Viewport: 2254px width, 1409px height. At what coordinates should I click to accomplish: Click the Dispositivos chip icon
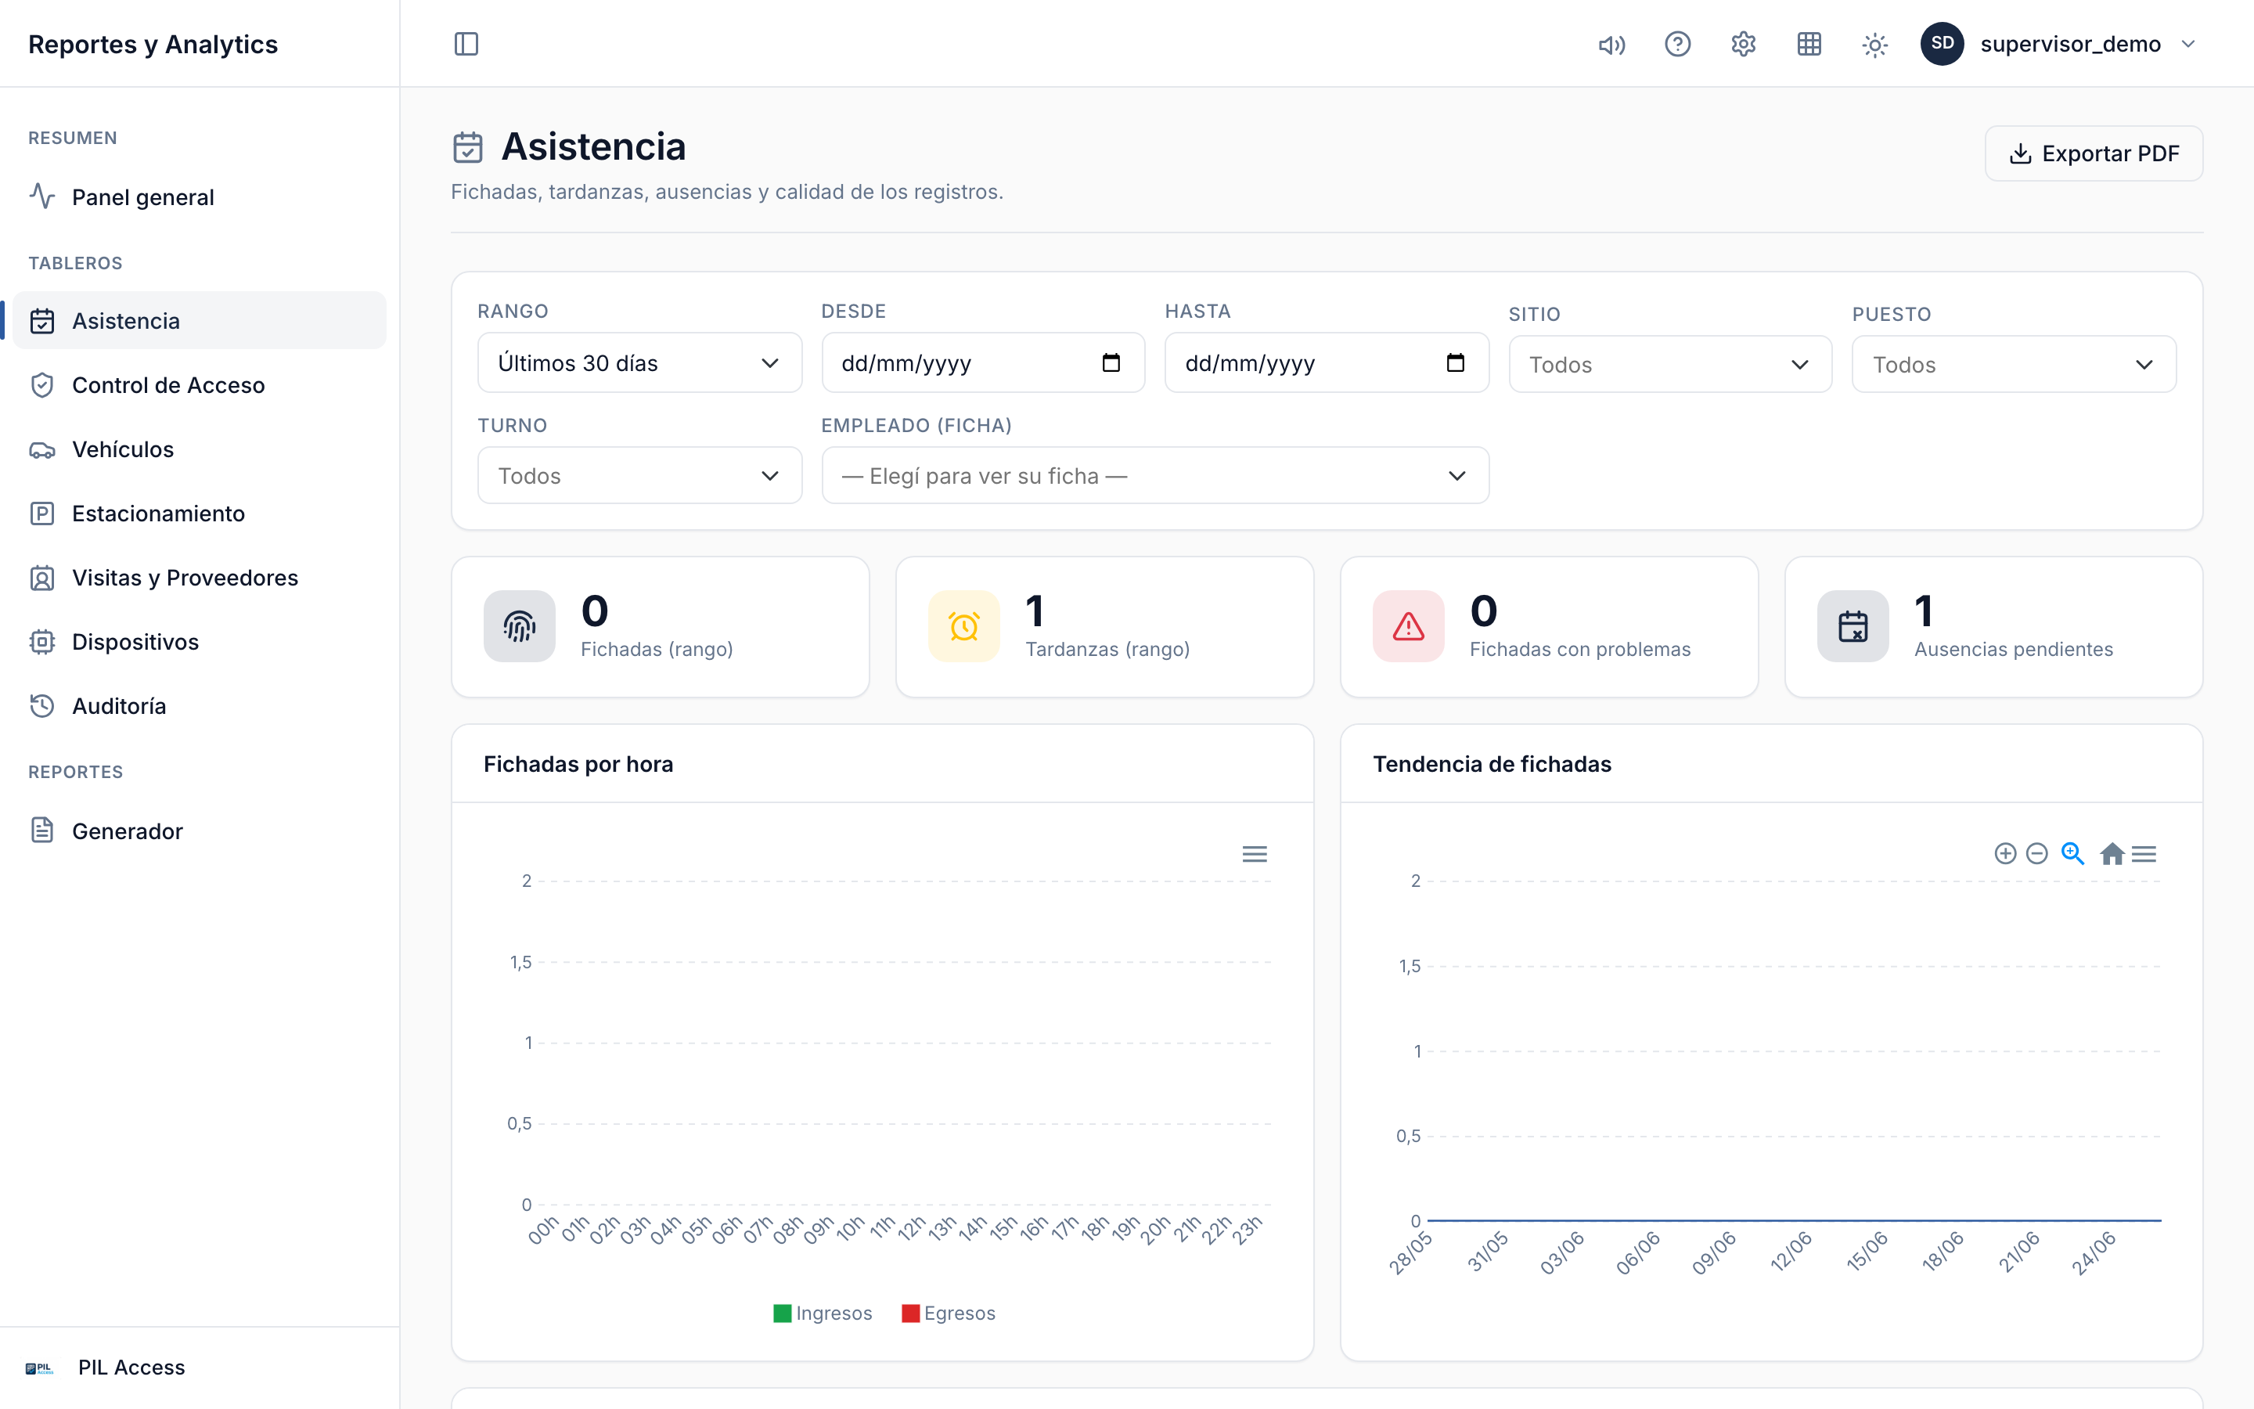(x=42, y=642)
